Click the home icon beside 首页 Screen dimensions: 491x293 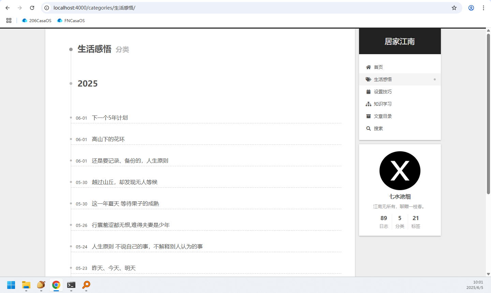[x=368, y=67]
